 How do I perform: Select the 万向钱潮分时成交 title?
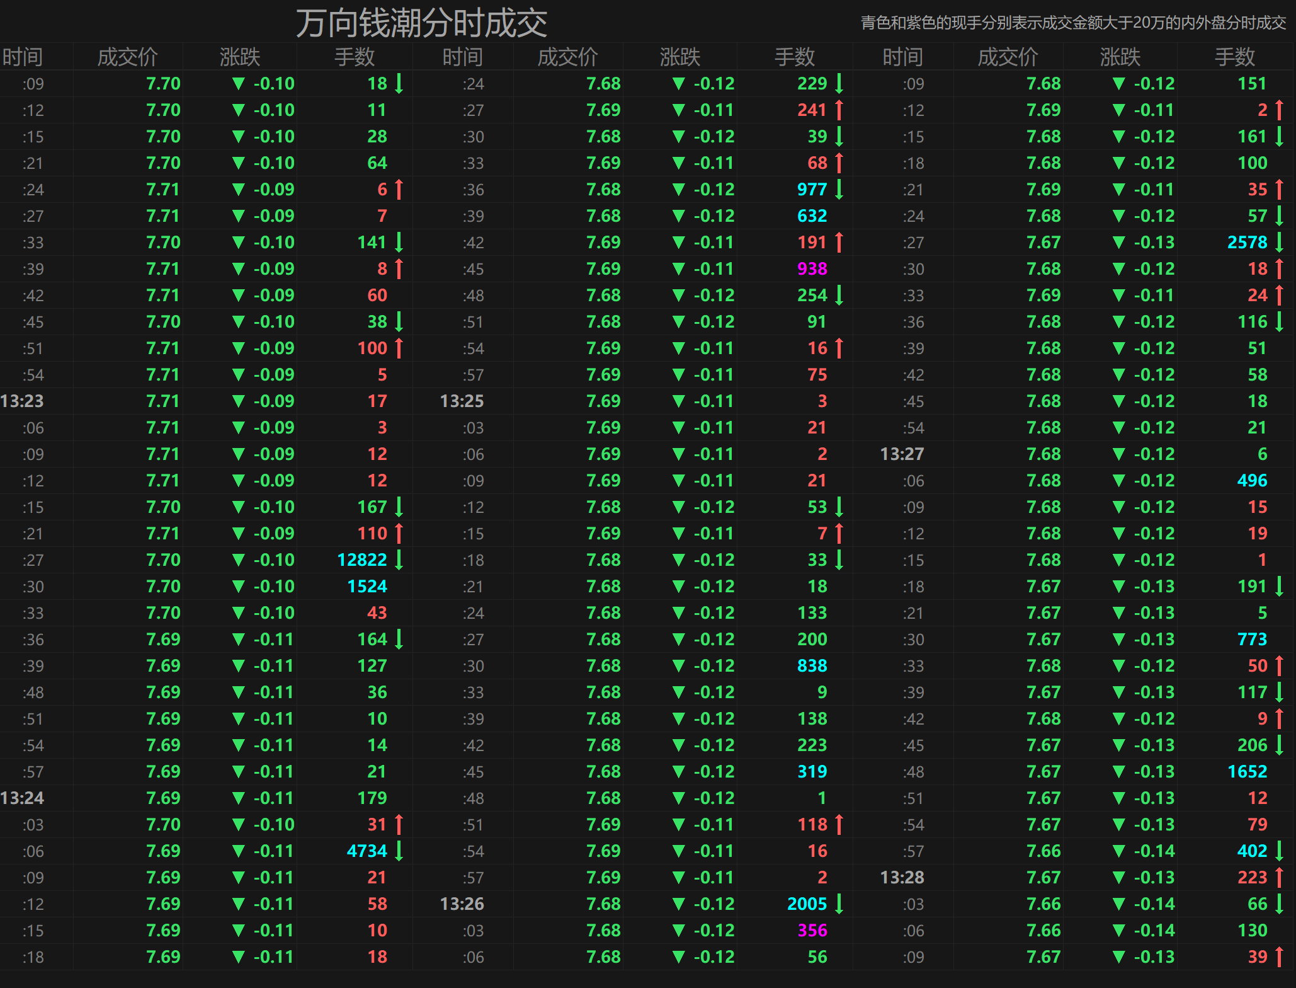click(x=421, y=23)
